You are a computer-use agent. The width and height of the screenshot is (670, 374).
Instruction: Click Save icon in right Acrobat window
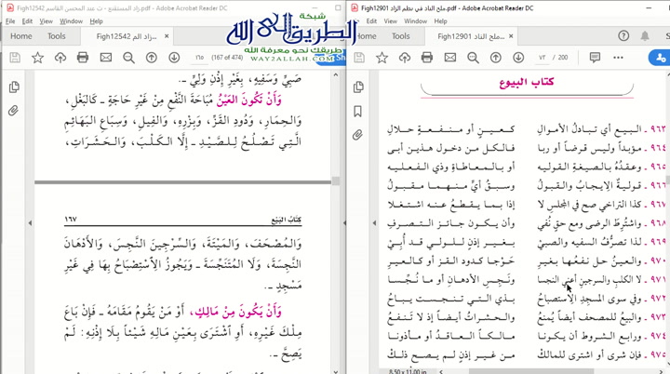tap(359, 58)
